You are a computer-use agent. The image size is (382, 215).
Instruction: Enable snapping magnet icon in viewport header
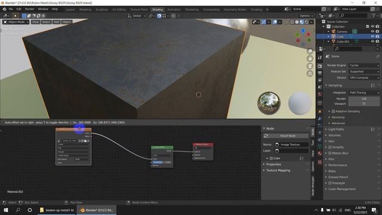point(159,16)
